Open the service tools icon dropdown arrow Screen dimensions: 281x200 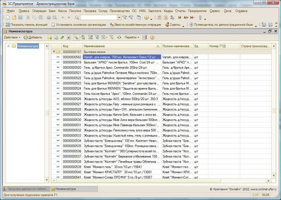[x=205, y=19]
